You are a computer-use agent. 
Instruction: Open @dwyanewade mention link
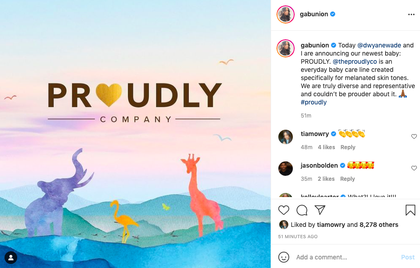point(379,45)
